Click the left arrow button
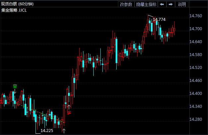 (162, 4)
